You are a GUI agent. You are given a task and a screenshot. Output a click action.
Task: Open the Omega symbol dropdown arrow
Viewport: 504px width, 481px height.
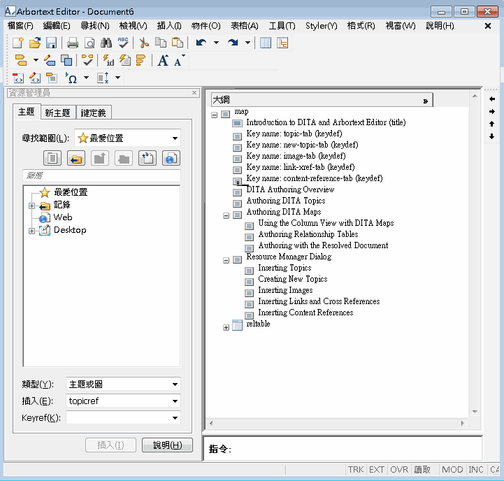86,78
